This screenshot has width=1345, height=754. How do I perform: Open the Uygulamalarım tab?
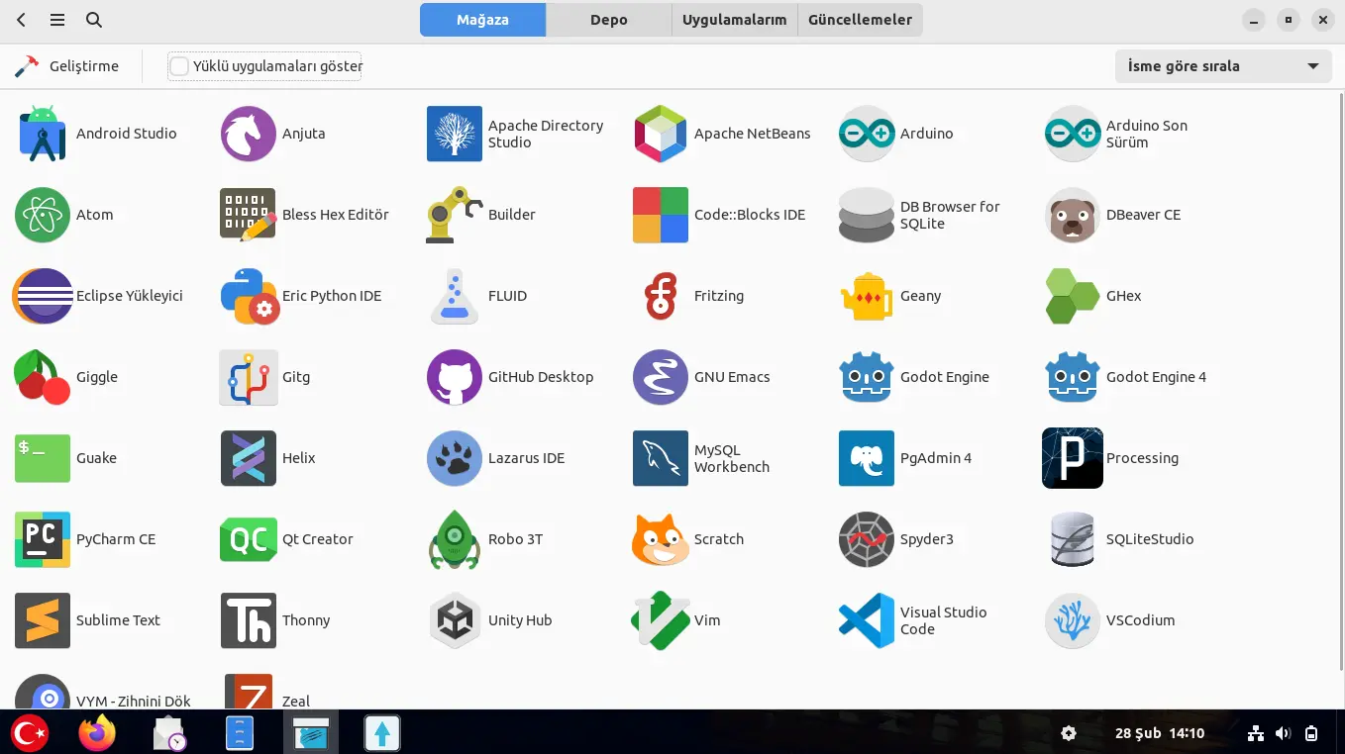pos(734,20)
